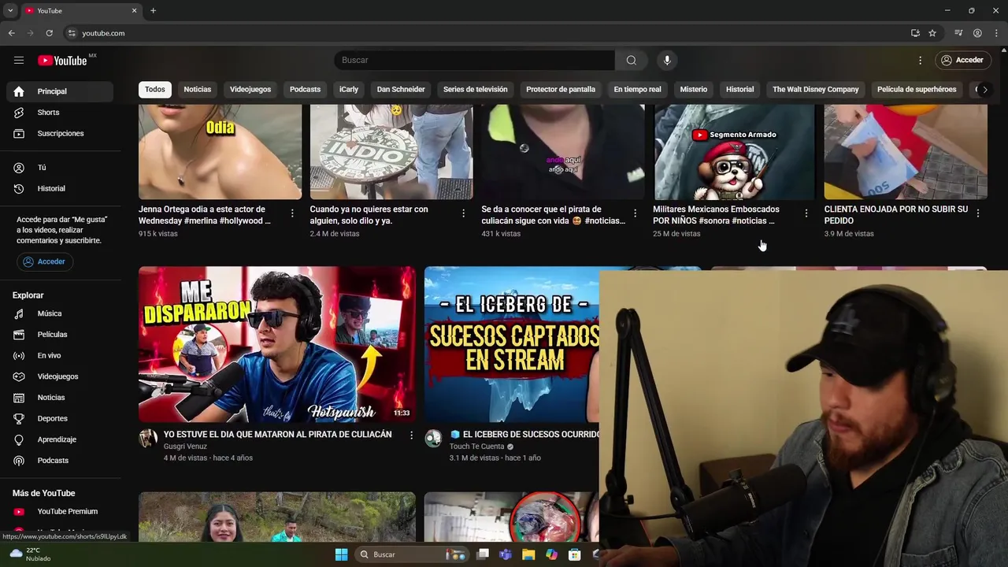Open the El Iceberg de Sucesos thumbnail
1008x567 pixels.
512,344
